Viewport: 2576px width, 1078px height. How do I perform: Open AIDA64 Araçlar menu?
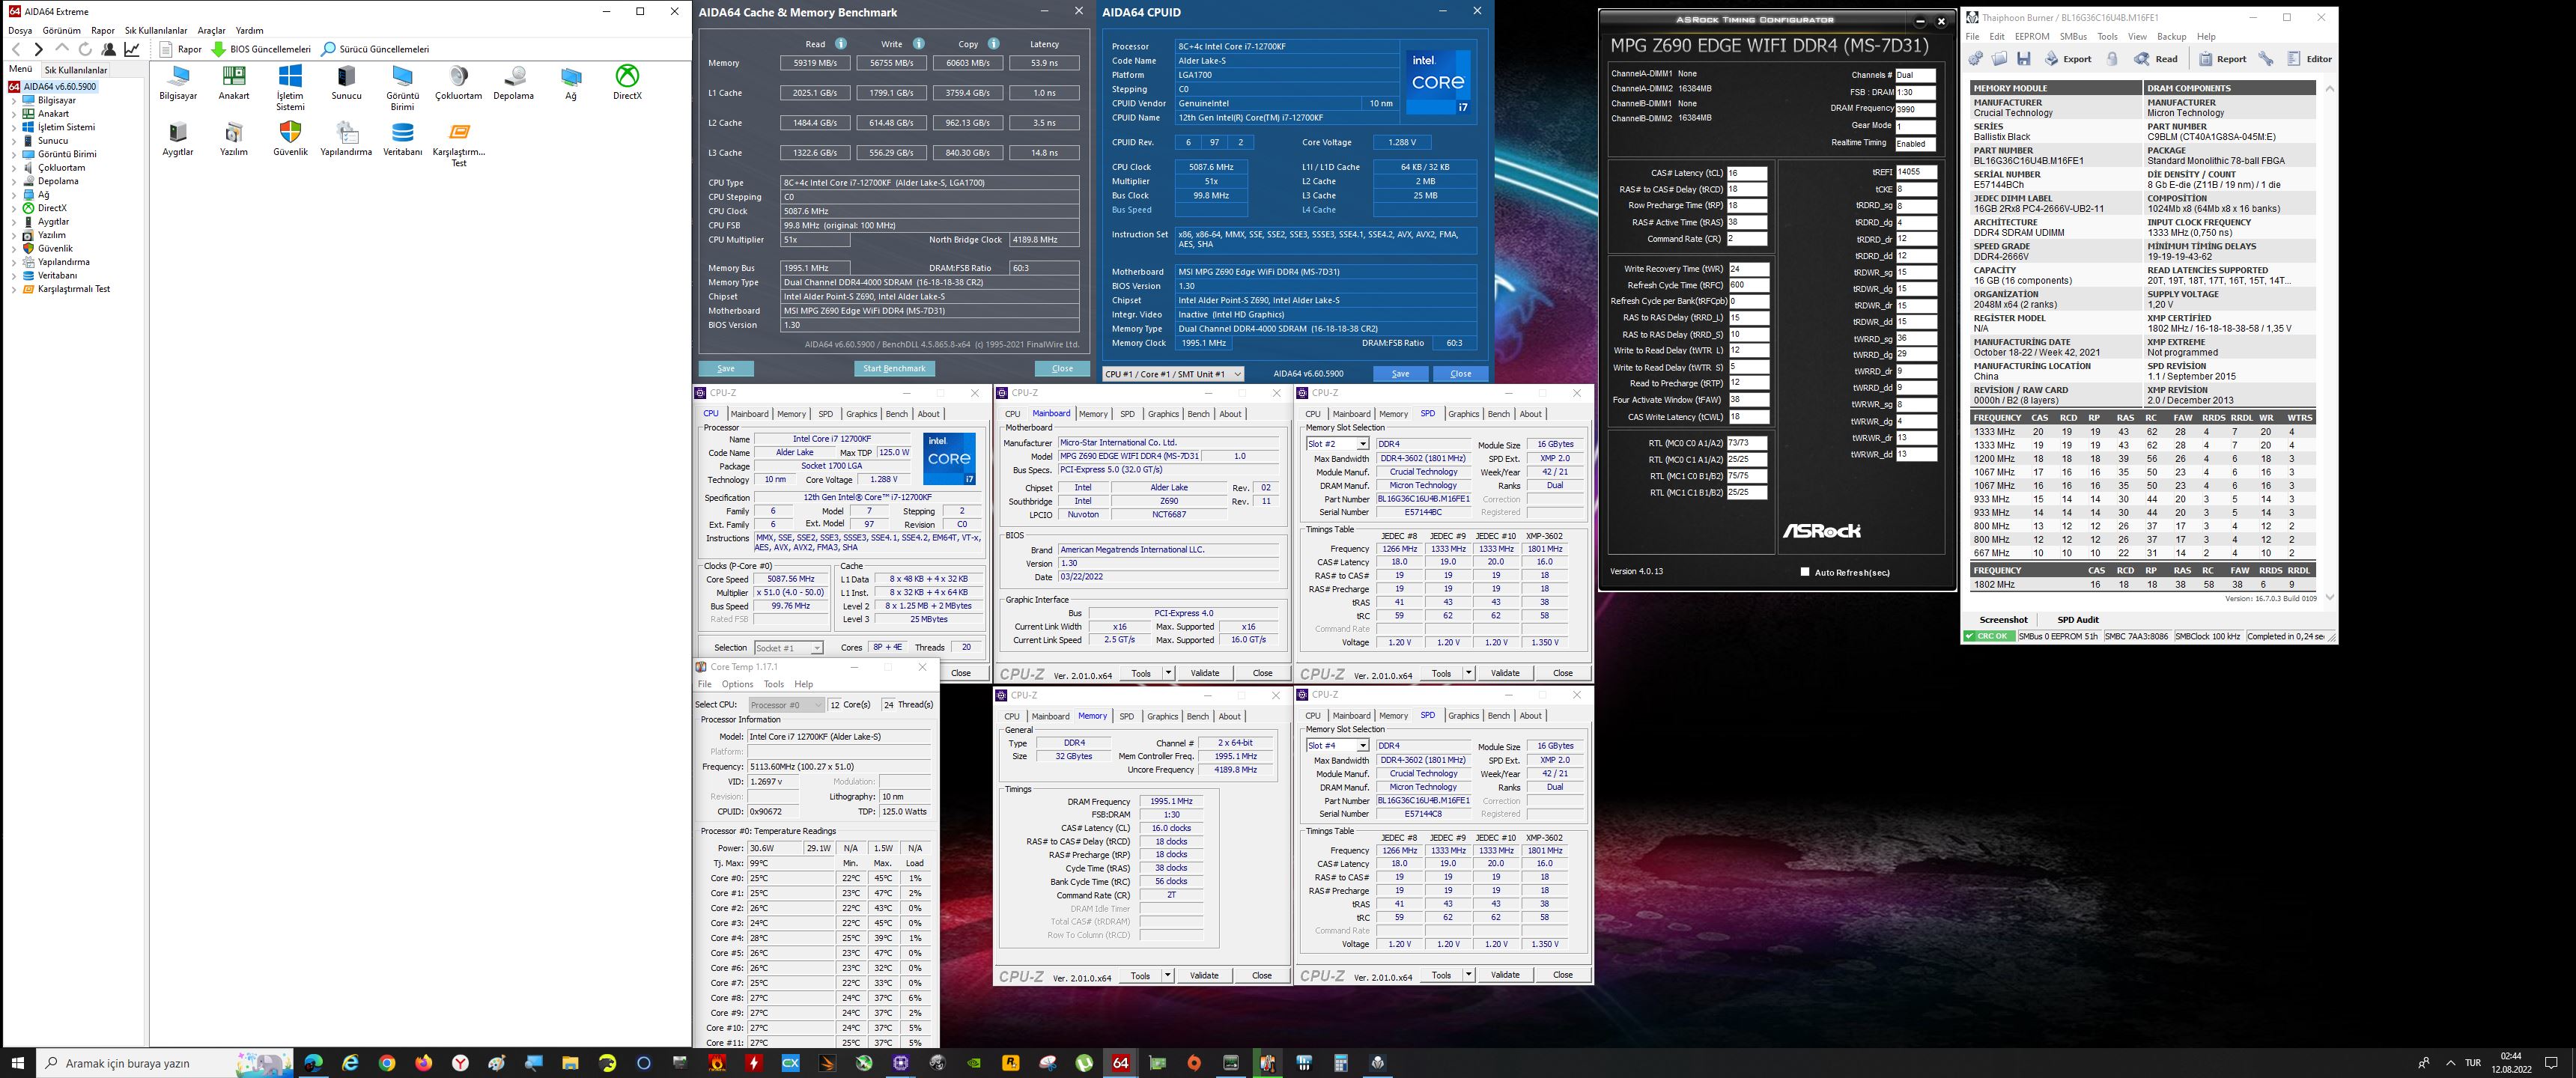click(x=212, y=31)
